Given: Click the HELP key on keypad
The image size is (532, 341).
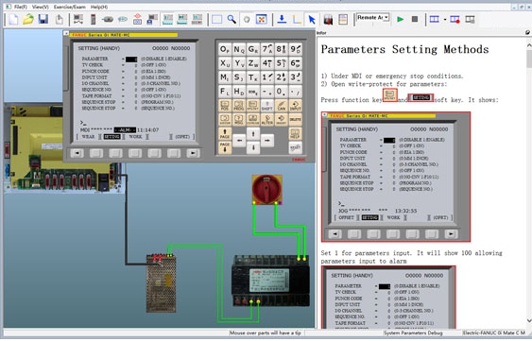Looking at the screenshot, I should (x=295, y=133).
